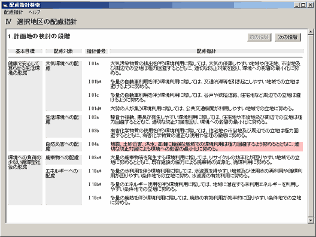Screen dimensions: 316x237
Task: Click the 配慮対象 column header
Action: click(63, 51)
